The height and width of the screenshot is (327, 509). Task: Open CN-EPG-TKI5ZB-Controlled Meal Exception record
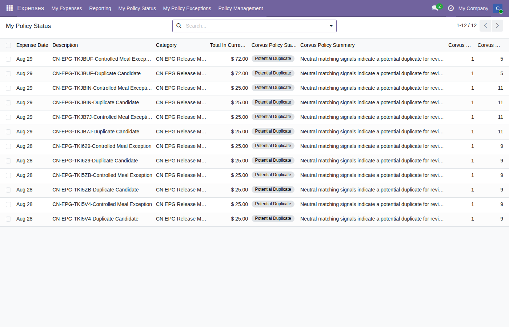102,175
